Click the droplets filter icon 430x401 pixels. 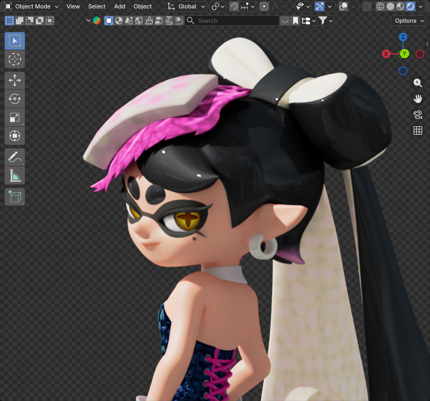point(129,21)
